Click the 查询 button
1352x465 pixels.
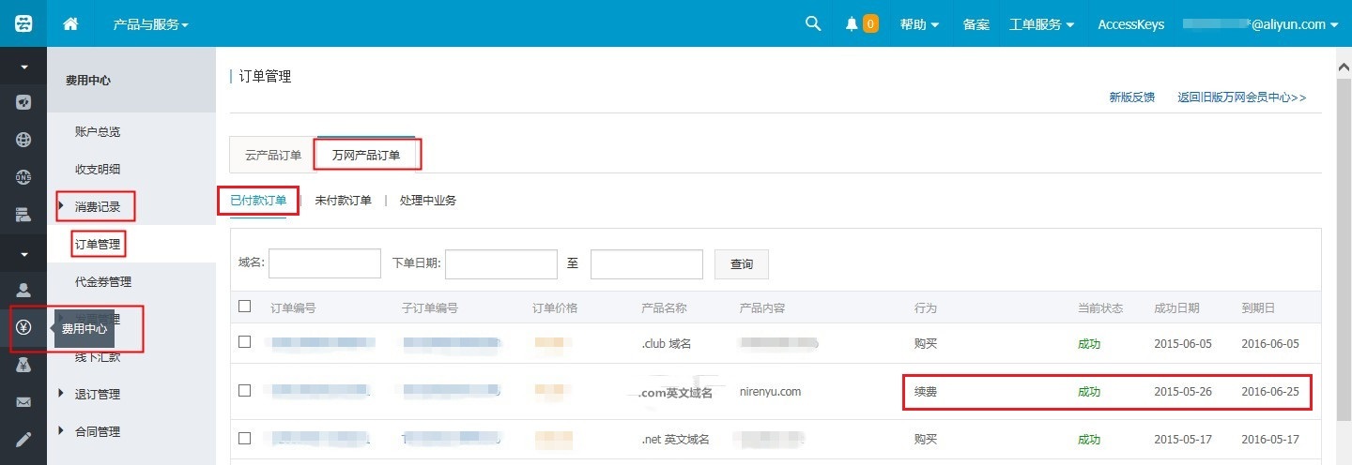point(742,264)
